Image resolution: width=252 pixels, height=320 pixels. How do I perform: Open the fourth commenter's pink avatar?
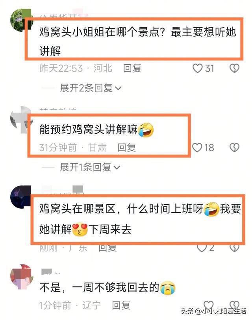click(22, 276)
